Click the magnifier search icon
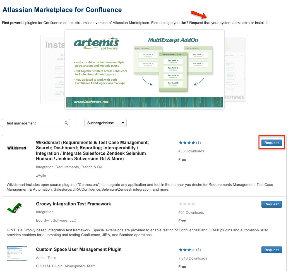This screenshot has height=271, width=298. click(66, 123)
